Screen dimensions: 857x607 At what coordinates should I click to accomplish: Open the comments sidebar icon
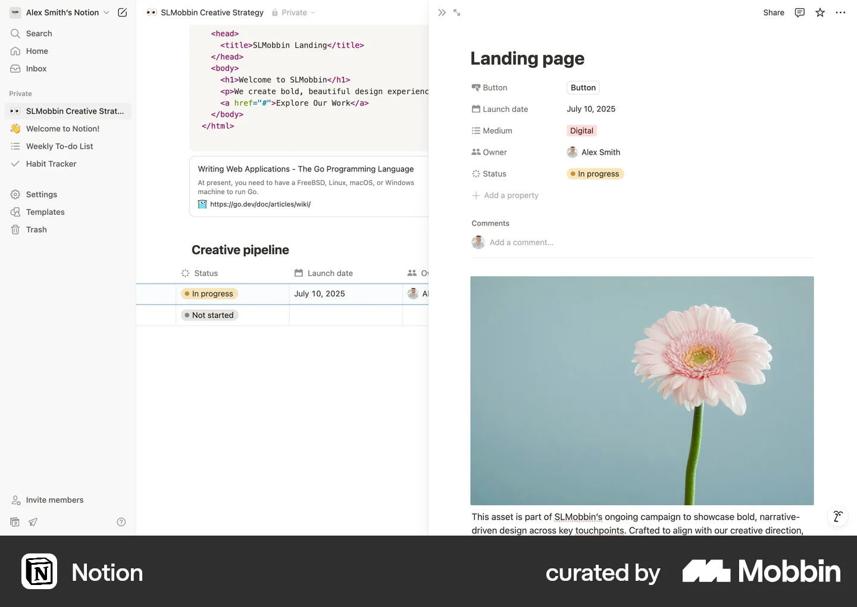coord(800,12)
